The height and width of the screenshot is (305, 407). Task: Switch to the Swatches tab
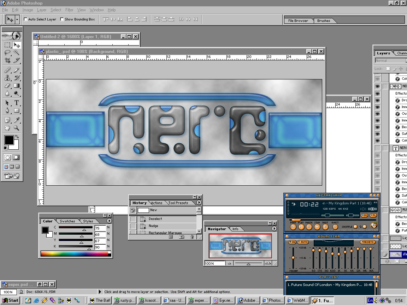(67, 221)
